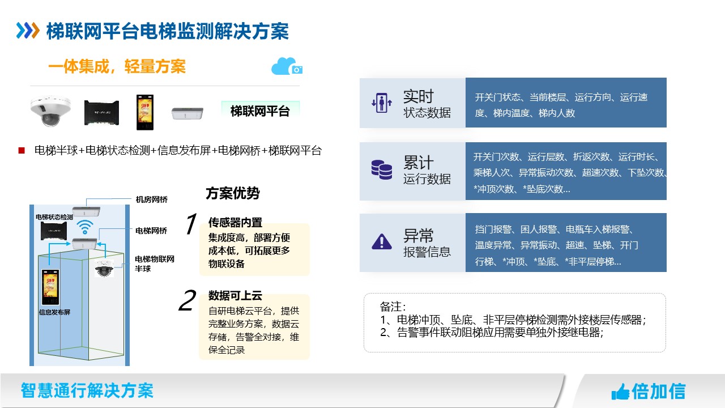The width and height of the screenshot is (725, 408).
Task: Click the 智慧通行解决方案 footer text
Action: [87, 390]
